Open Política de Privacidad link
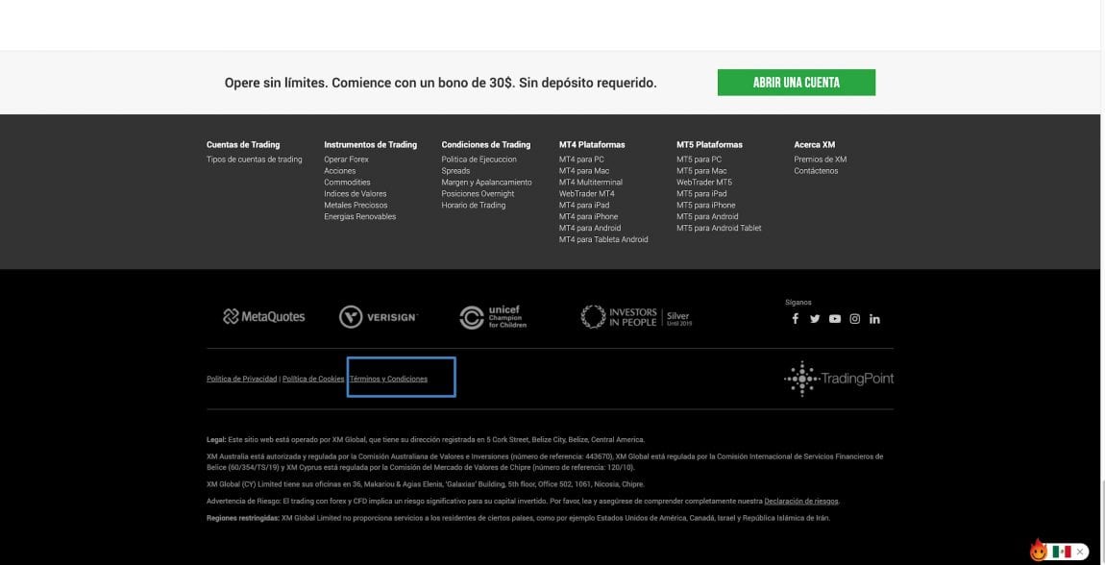This screenshot has height=565, width=1105. pos(241,379)
